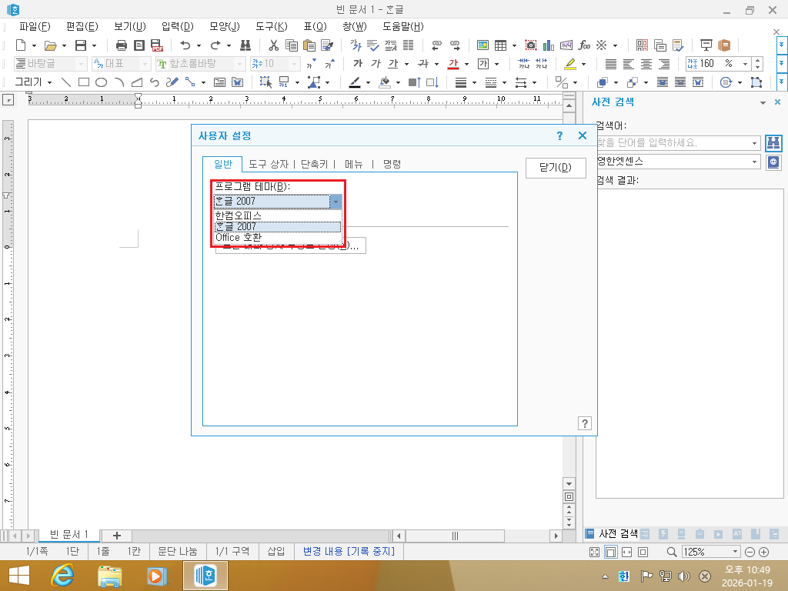Click the dictionary search binoculars button

point(773,143)
